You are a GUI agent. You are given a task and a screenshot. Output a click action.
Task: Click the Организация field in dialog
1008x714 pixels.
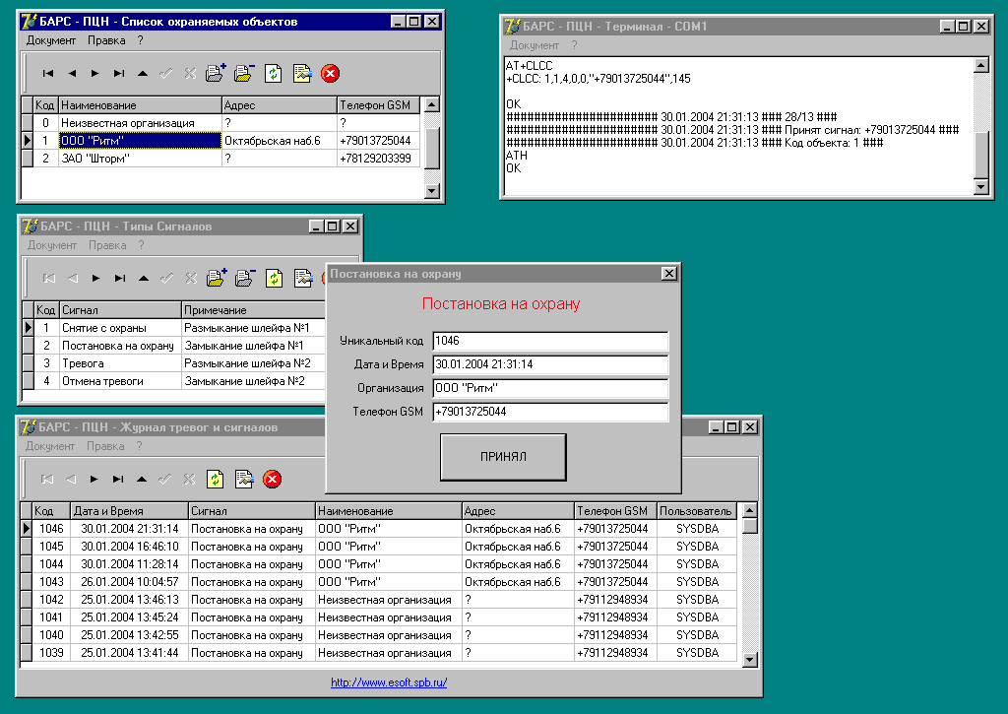(x=551, y=389)
